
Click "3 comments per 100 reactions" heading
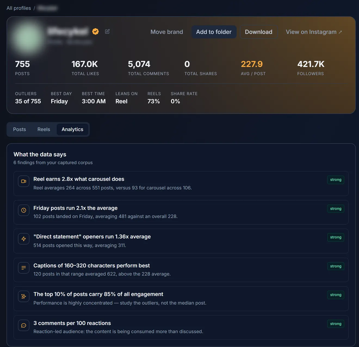(x=72, y=323)
